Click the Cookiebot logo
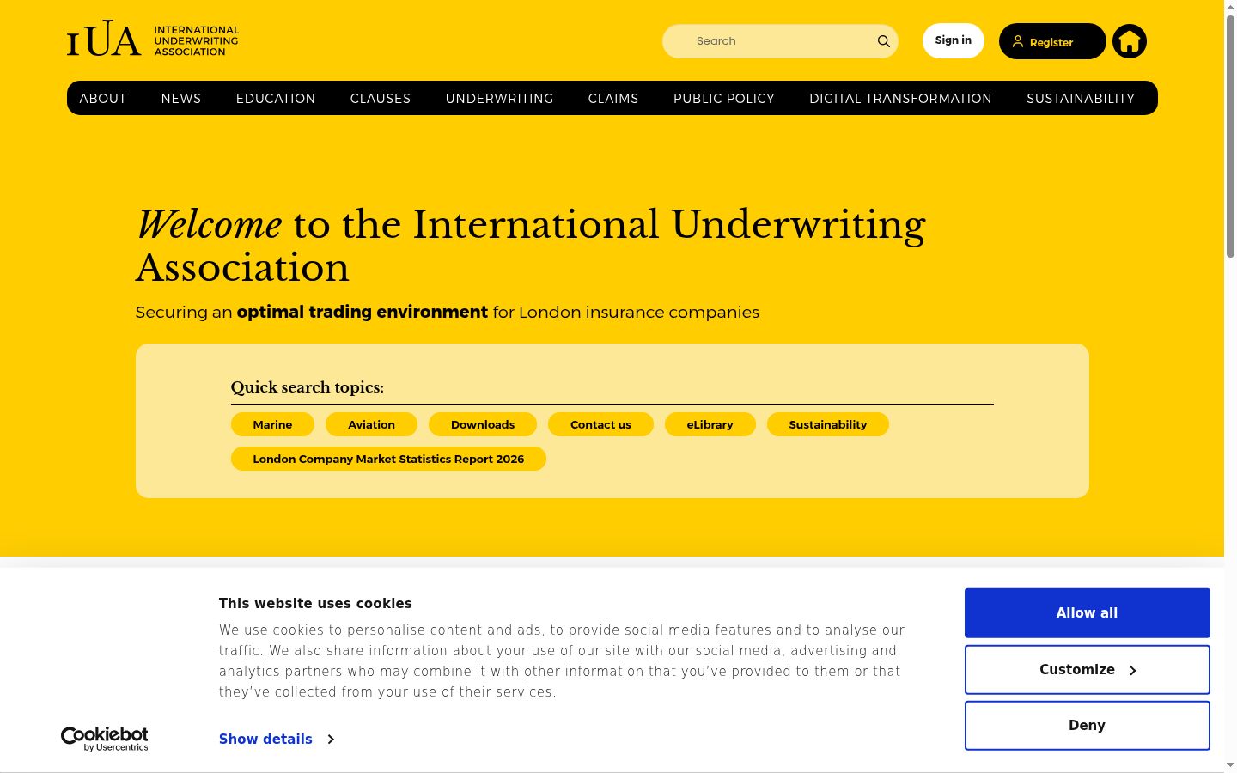Viewport: 1237px width, 773px height. coord(105,739)
